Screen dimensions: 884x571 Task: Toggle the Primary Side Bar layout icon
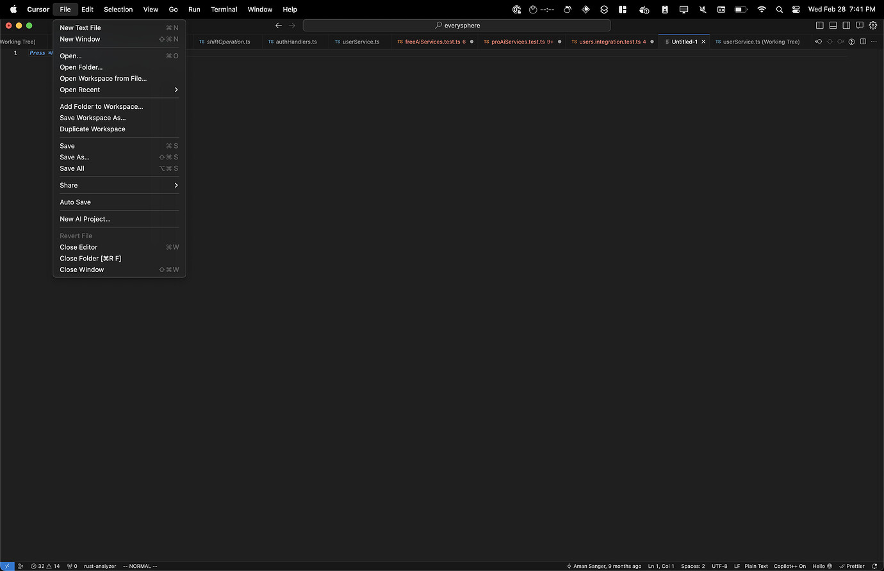820,25
